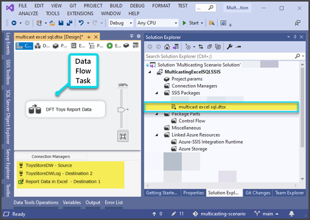Collapse the MulticastingExcelSQLSSIS project node
Image resolution: width=310 pixels, height=220 pixels.
pyautogui.click(x=150, y=72)
